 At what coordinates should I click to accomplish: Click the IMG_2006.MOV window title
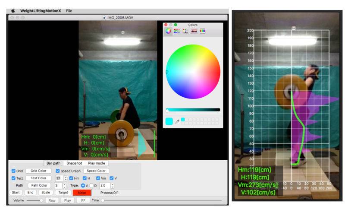pyautogui.click(x=120, y=18)
